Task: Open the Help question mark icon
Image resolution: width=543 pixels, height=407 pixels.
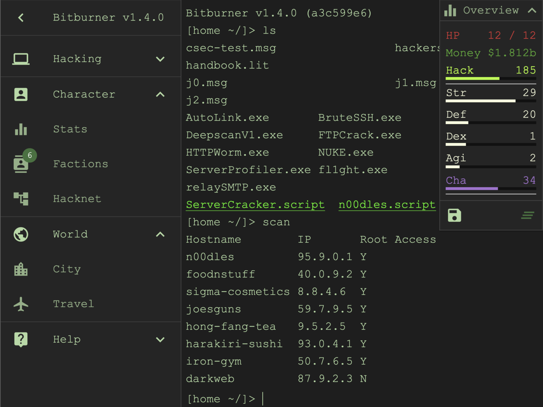Action: tap(21, 339)
